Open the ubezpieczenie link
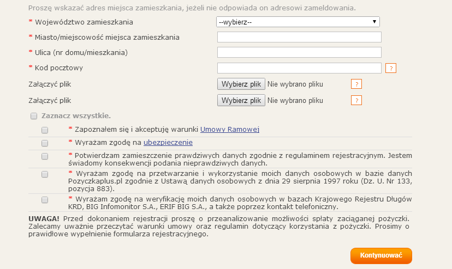Viewport: 452px width, 269px height. [168, 143]
